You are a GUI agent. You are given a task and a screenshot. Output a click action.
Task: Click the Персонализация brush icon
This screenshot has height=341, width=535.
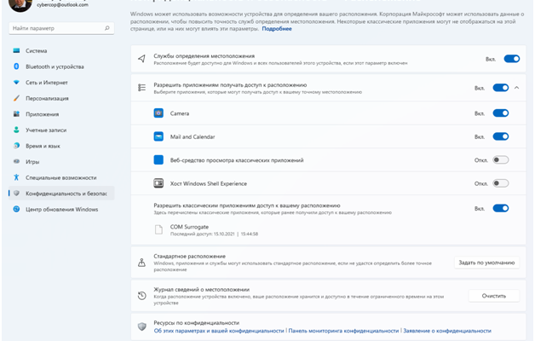[x=16, y=98]
